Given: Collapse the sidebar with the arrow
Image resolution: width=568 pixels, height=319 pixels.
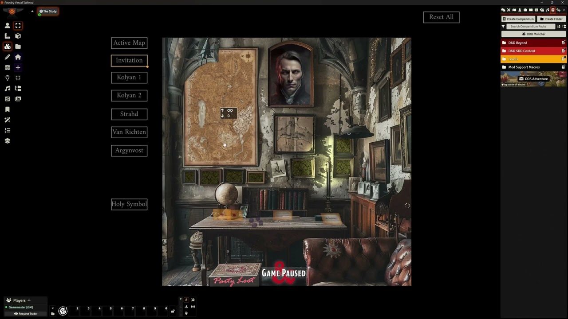Looking at the screenshot, I should tap(564, 10).
